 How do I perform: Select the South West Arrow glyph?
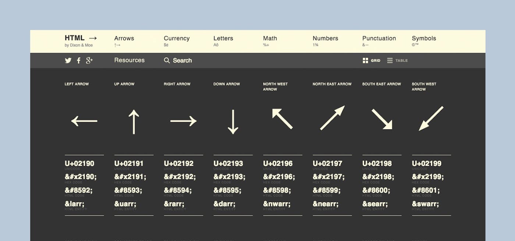click(430, 120)
